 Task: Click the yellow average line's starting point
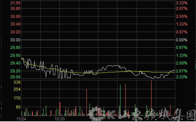point(22,58)
